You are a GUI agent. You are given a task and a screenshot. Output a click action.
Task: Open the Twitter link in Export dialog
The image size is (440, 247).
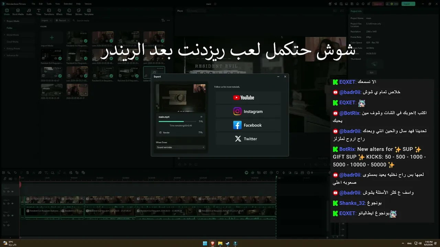tap(248, 139)
